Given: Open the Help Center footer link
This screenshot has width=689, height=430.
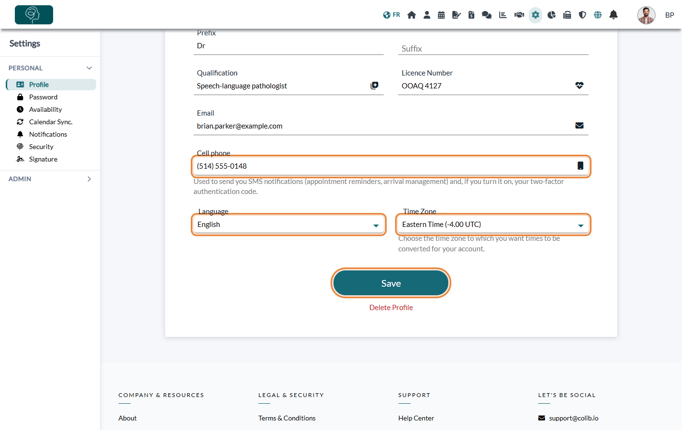Looking at the screenshot, I should (x=416, y=418).
